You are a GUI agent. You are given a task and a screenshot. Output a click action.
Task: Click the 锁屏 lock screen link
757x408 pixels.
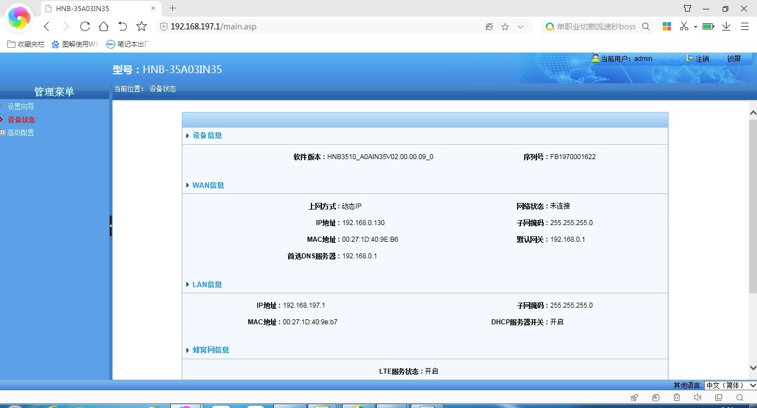point(734,59)
